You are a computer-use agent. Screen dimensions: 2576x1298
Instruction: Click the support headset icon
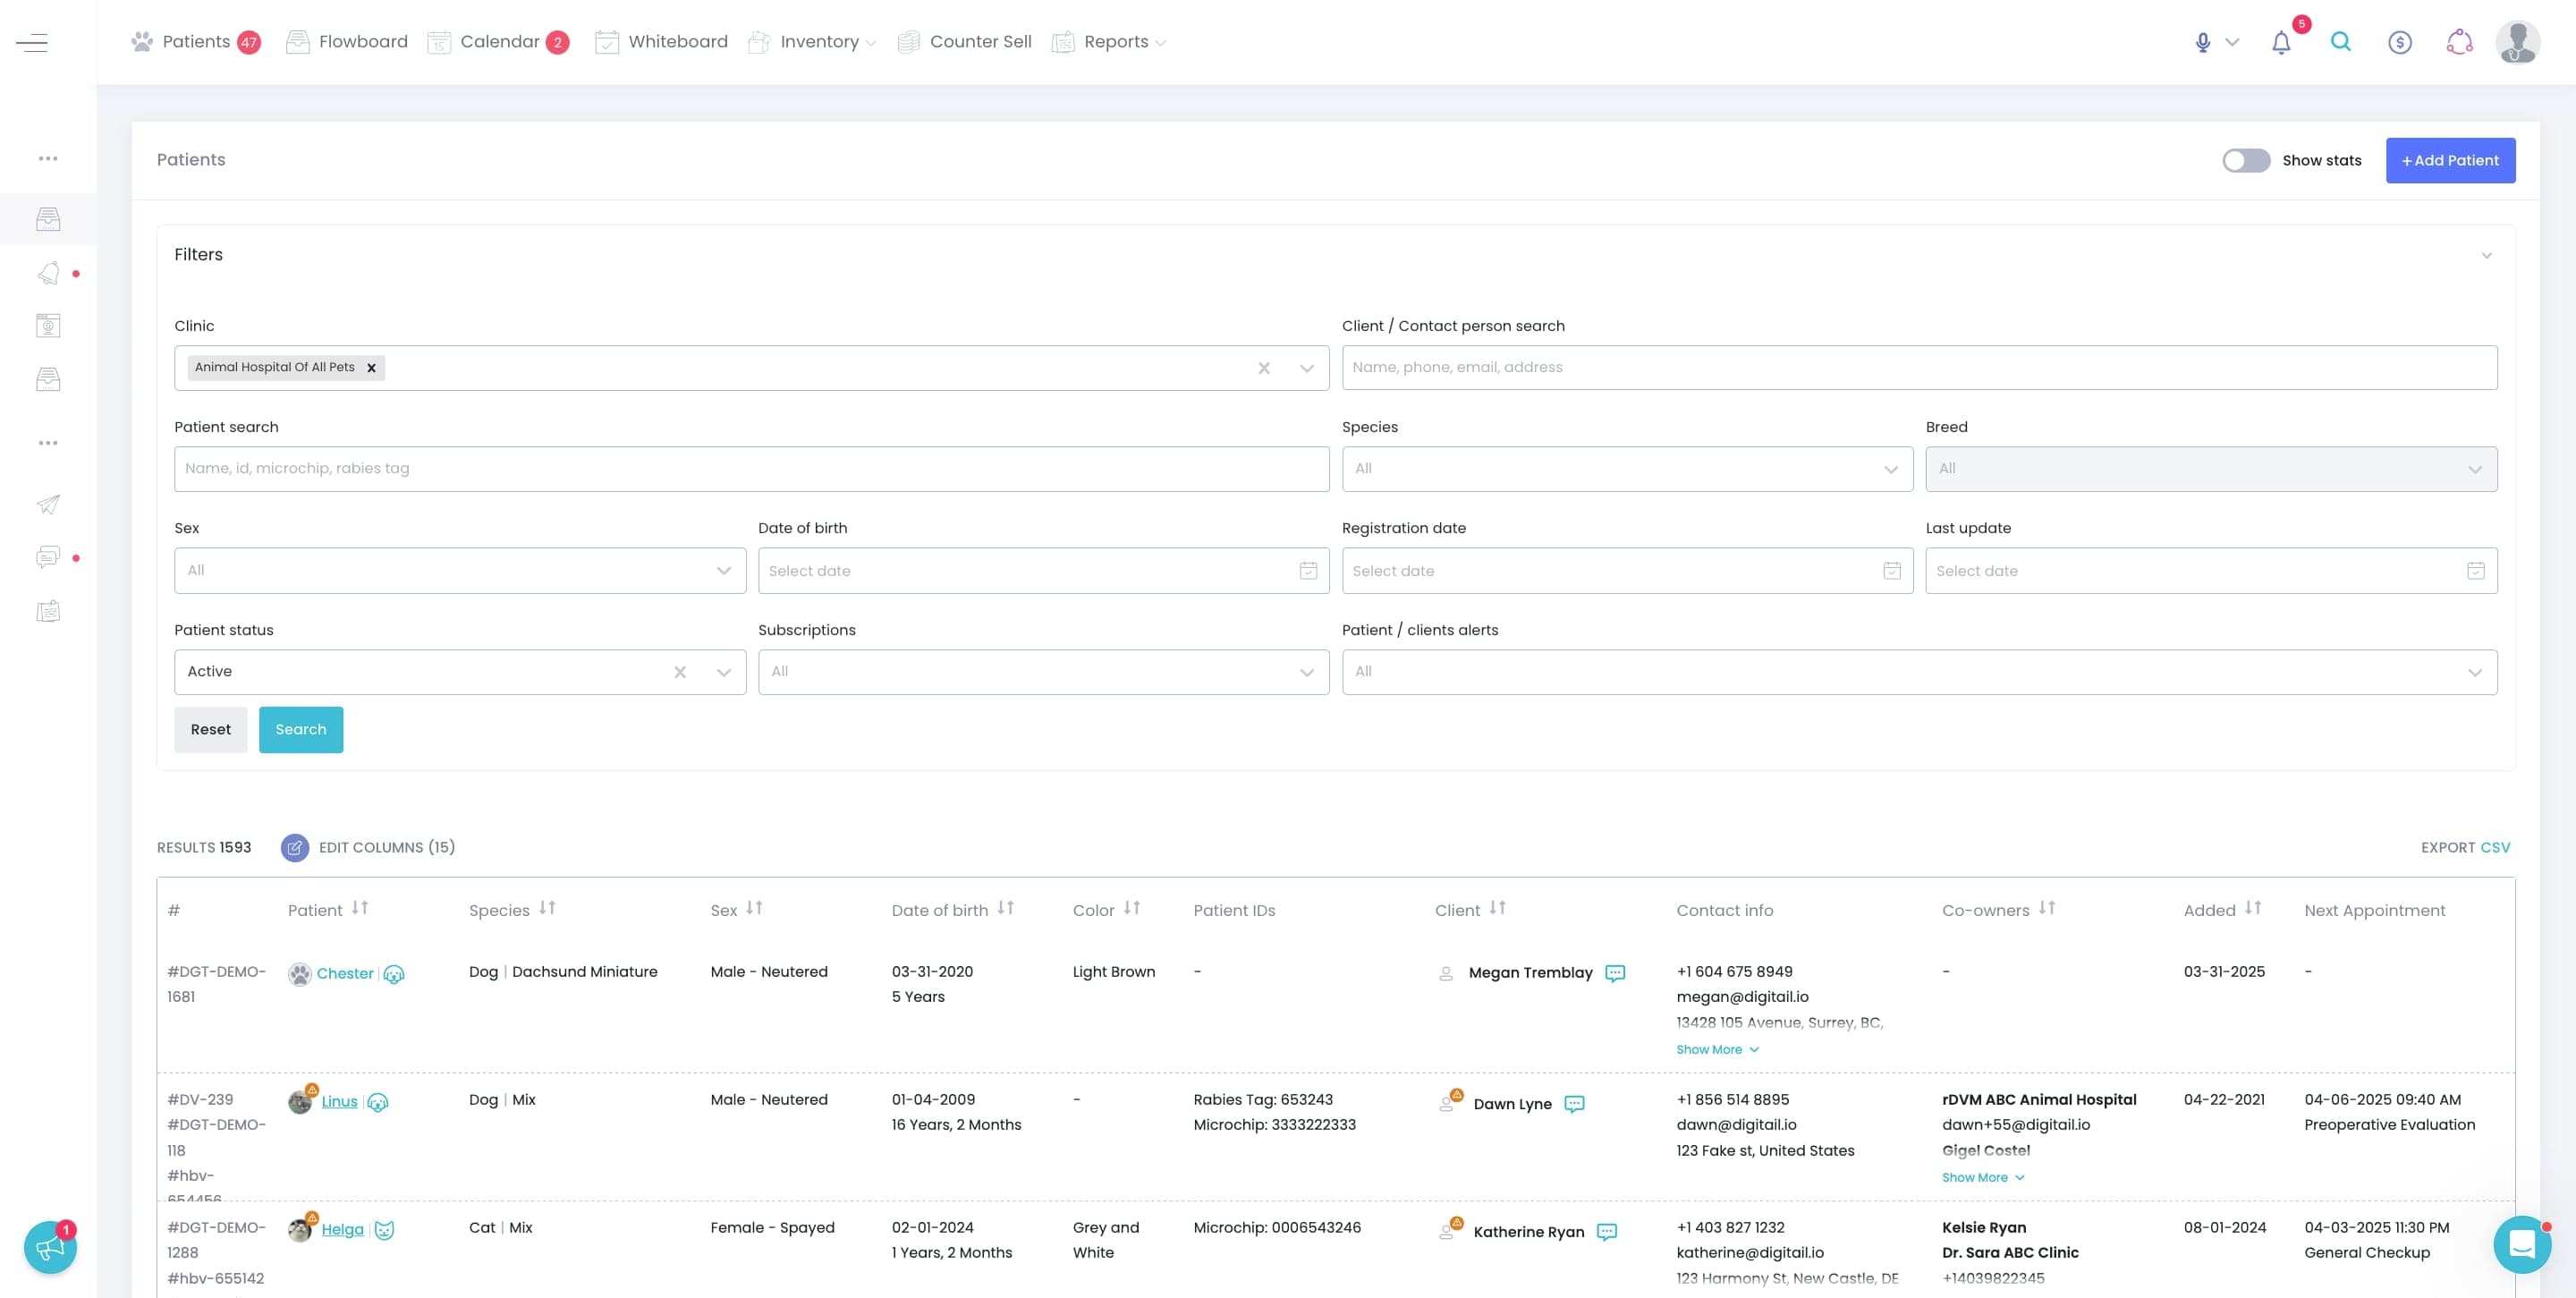2459,42
